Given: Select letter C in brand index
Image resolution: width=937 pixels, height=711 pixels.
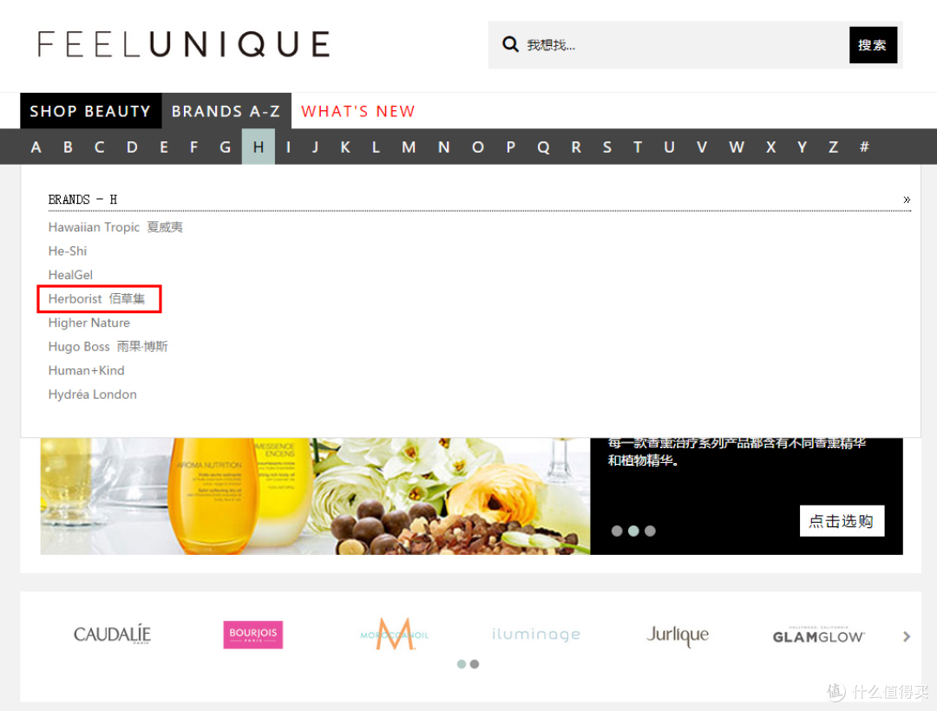Looking at the screenshot, I should (99, 147).
